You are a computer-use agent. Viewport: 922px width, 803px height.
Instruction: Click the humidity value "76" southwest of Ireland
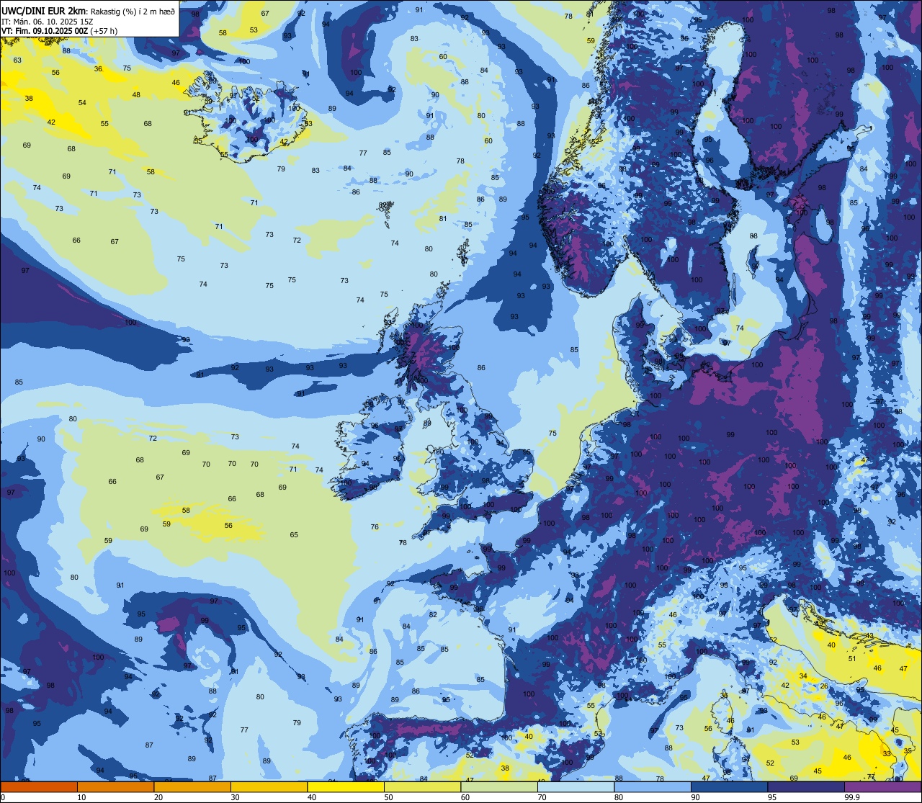click(375, 527)
